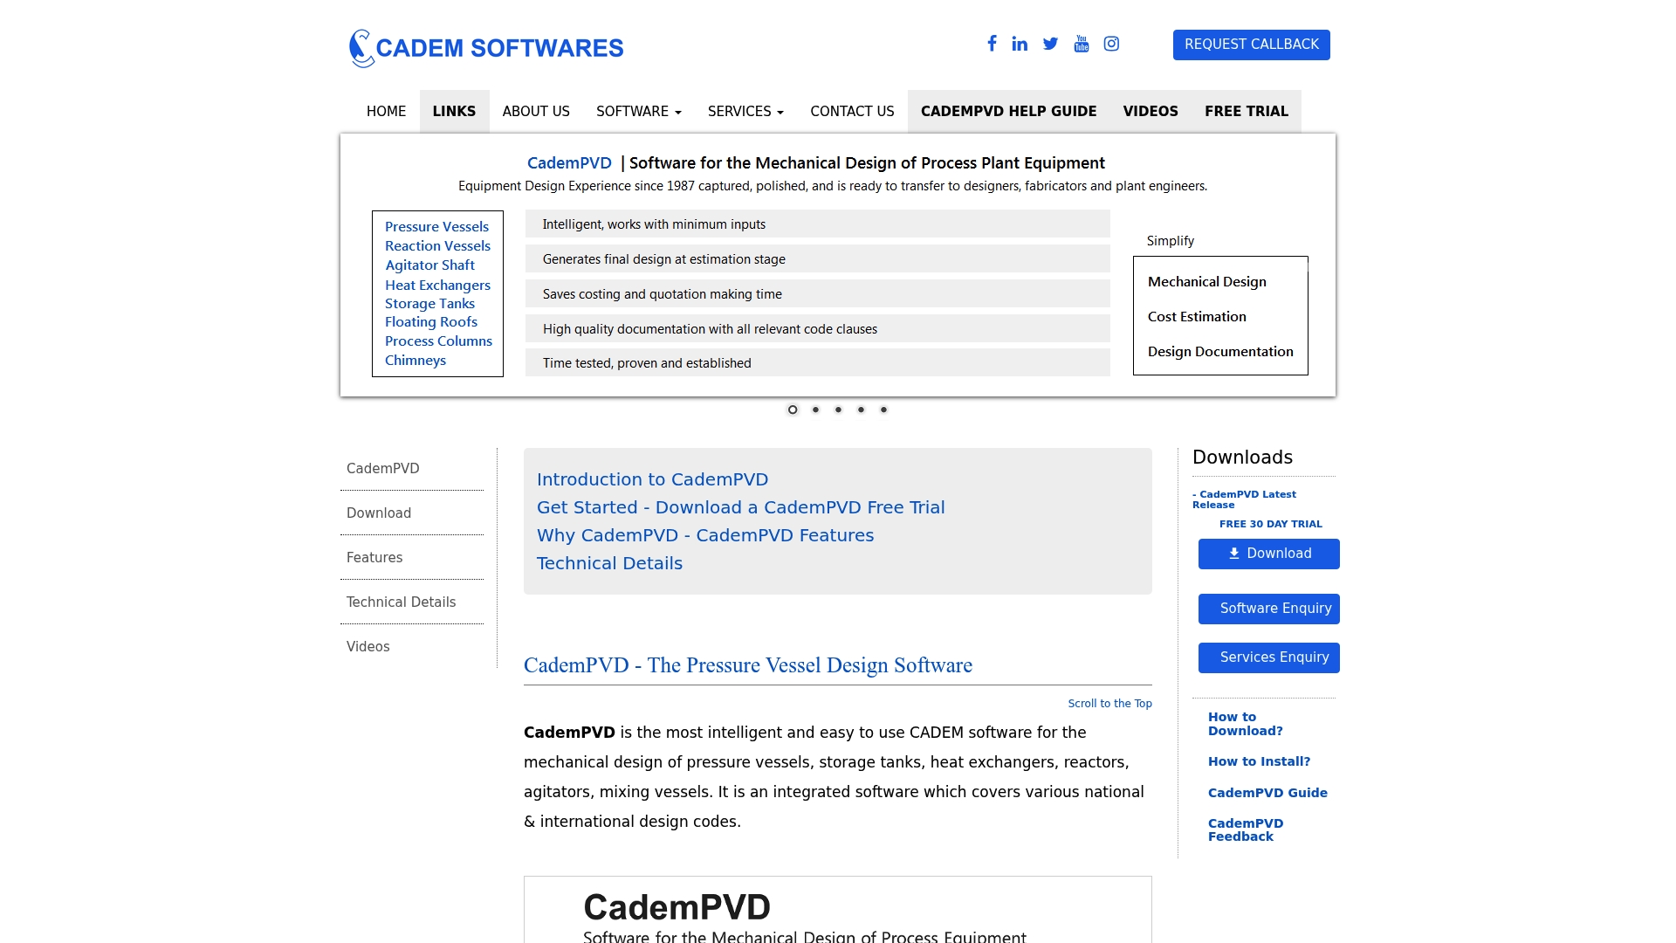Open the Agitator Shaft link
Viewport: 1676px width, 943px height.
429,265
